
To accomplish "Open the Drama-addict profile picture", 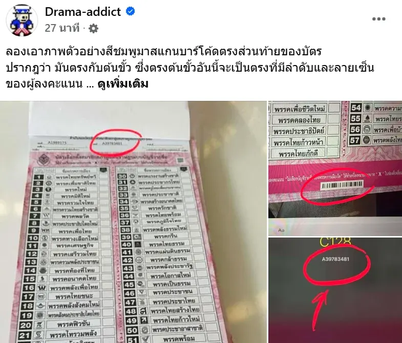I will pyautogui.click(x=22, y=20).
